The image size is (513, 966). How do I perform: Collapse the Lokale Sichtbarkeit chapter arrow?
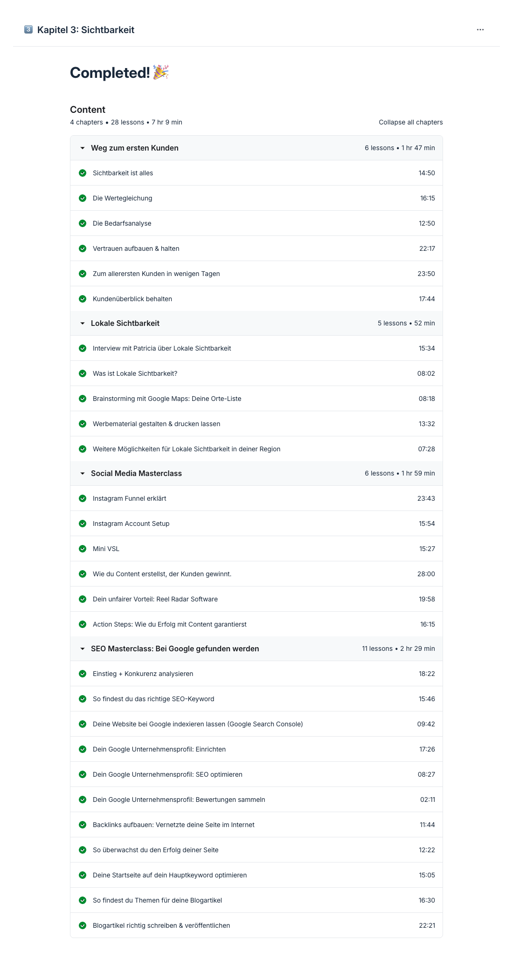click(x=83, y=323)
